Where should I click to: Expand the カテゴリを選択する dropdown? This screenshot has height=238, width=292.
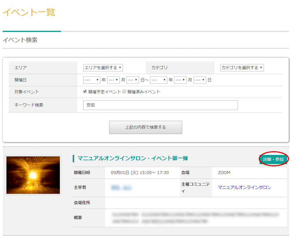[242, 68]
